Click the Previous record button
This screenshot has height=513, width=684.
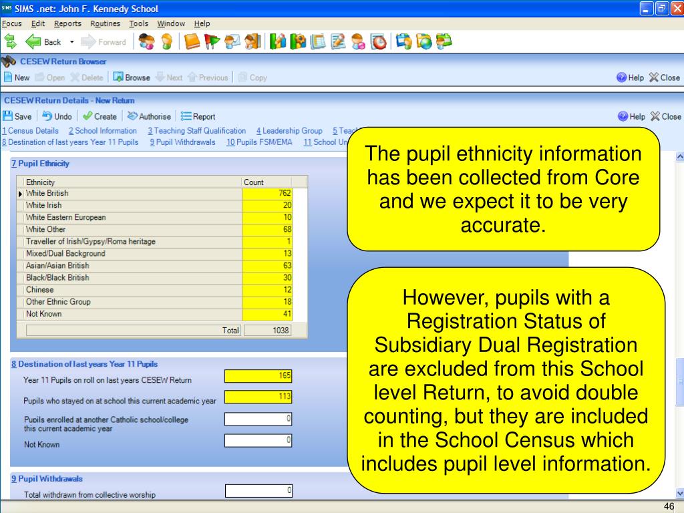[208, 77]
